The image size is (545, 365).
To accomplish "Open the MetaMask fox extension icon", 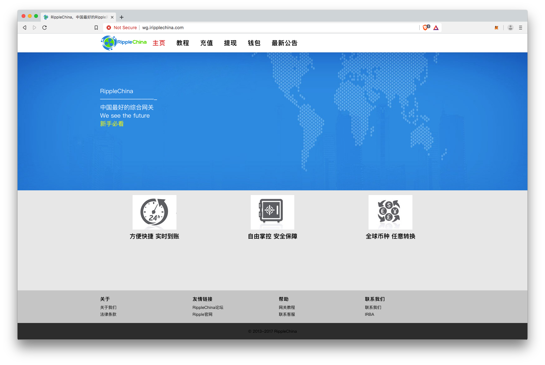I will tap(496, 28).
